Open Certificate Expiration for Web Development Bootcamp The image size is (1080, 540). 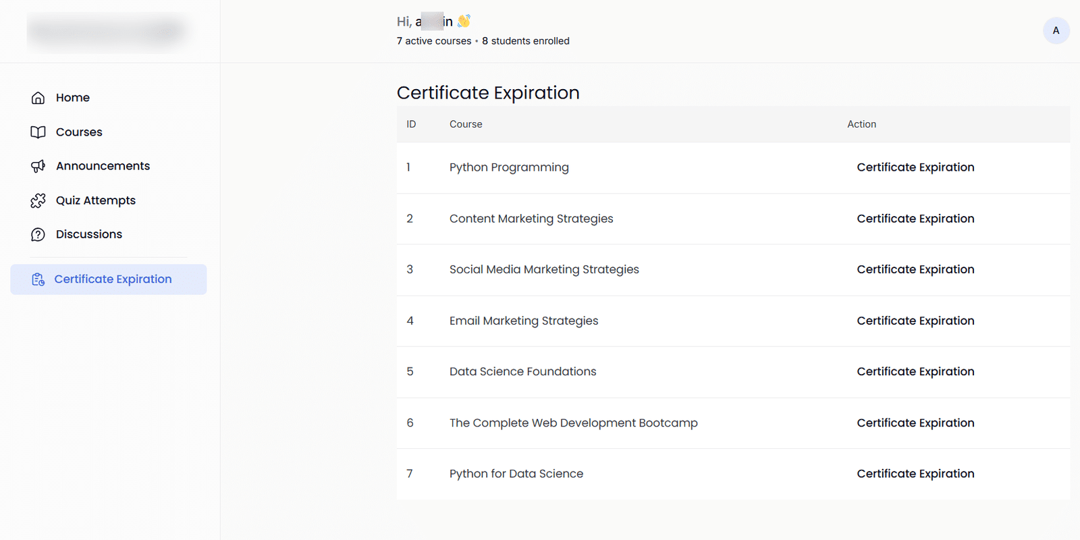[915, 423]
